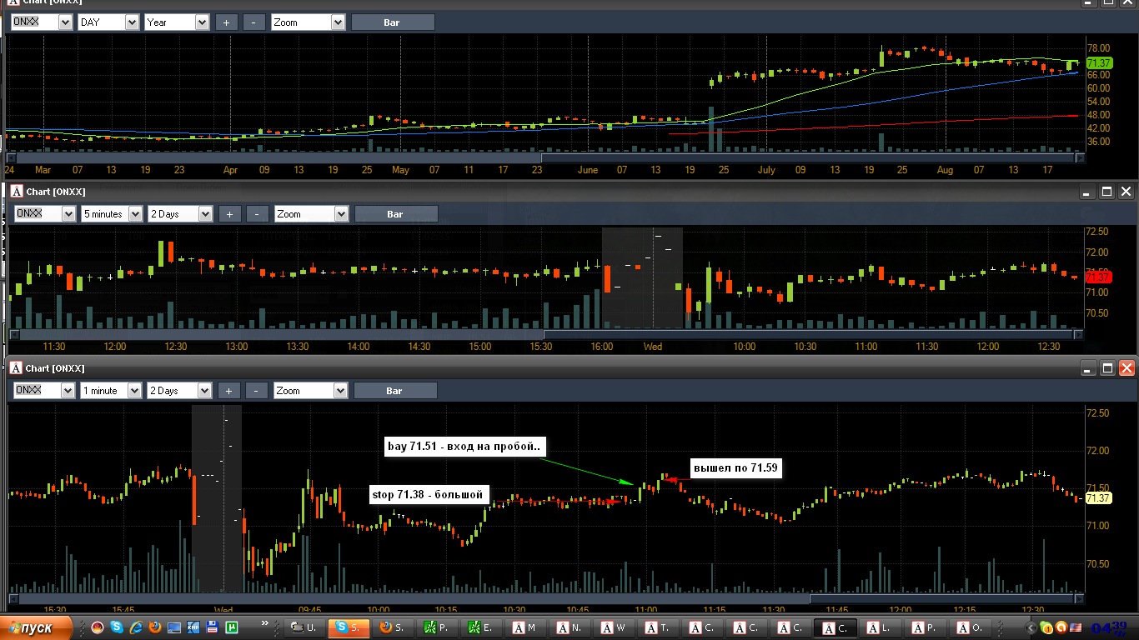Launch Internet Explorer from quick launch
The height and width of the screenshot is (640, 1139).
[136, 627]
